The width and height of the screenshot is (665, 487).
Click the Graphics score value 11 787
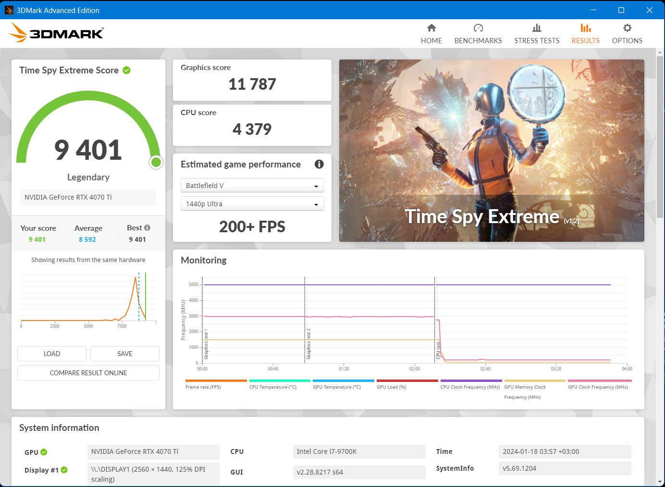(252, 84)
